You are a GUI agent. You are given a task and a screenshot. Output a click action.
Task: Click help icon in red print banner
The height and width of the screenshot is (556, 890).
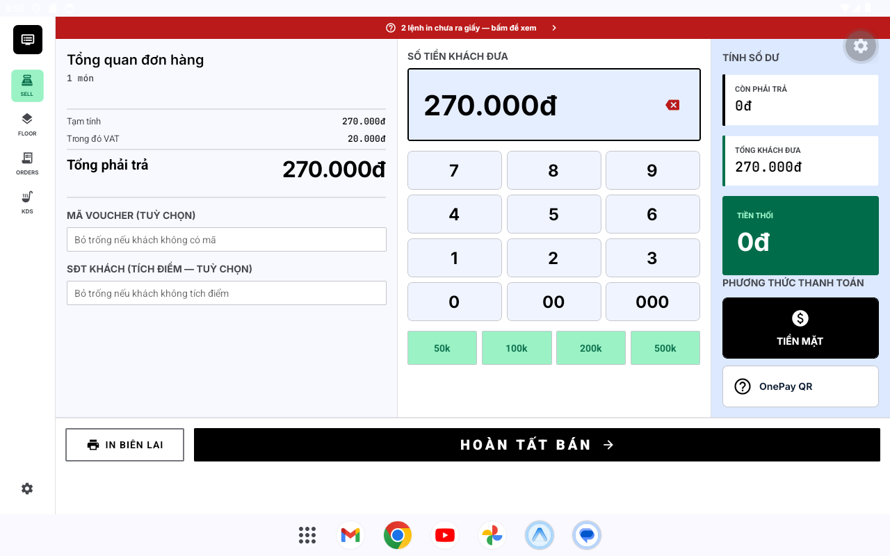[391, 28]
